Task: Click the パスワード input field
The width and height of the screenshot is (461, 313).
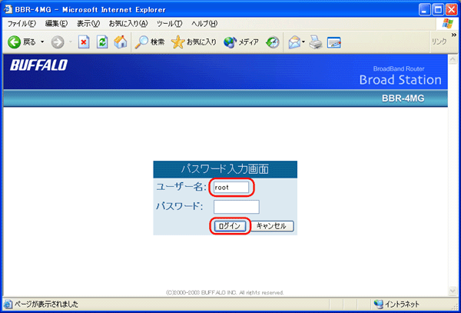Action: 237,207
